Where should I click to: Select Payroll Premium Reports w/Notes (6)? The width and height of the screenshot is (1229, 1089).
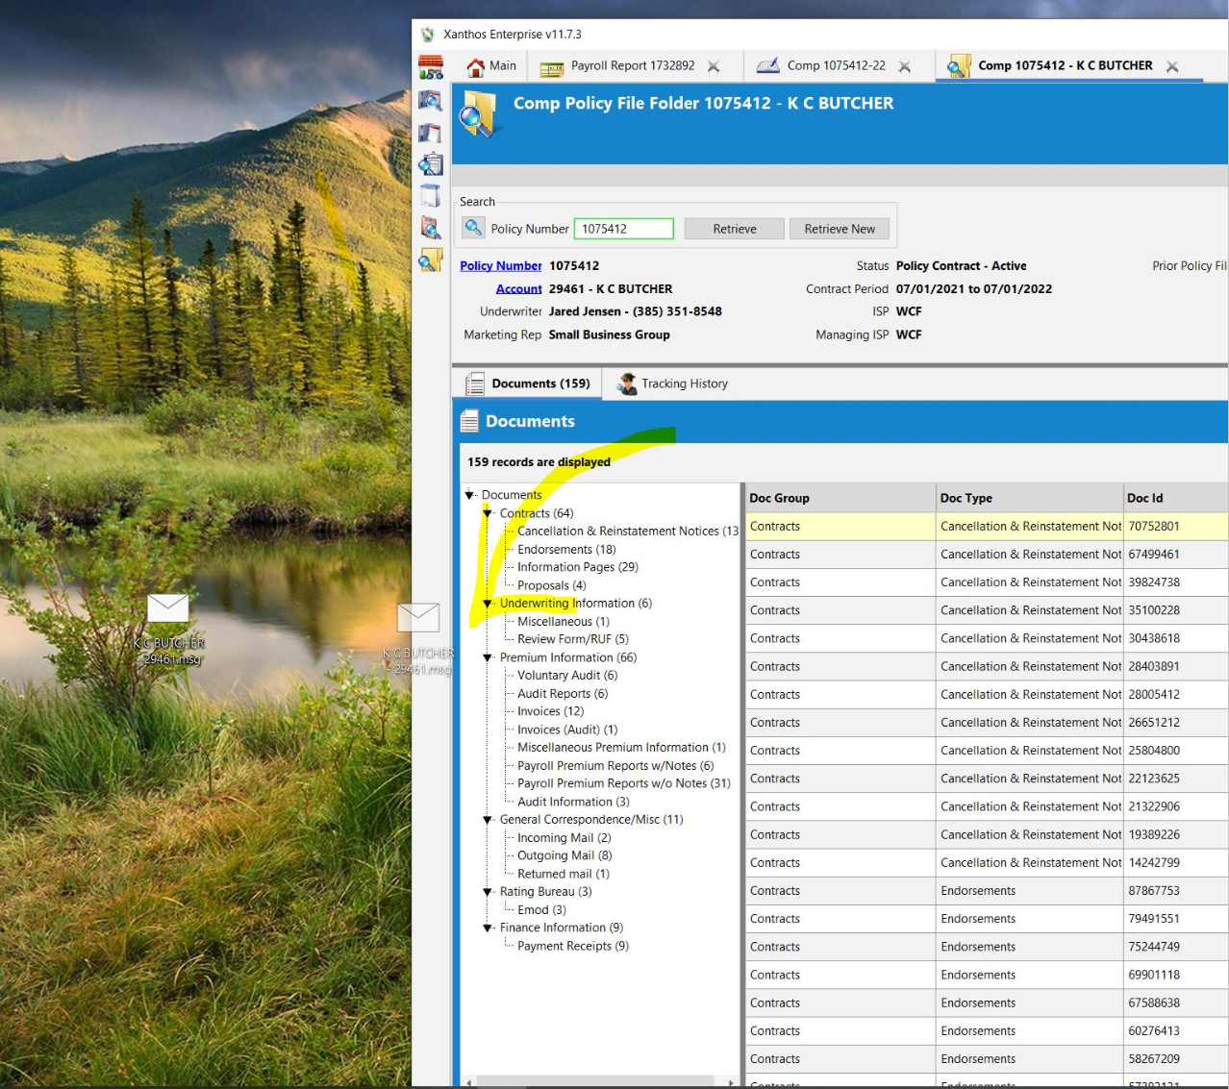tap(615, 766)
